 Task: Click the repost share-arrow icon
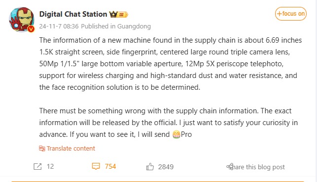tap(37, 166)
